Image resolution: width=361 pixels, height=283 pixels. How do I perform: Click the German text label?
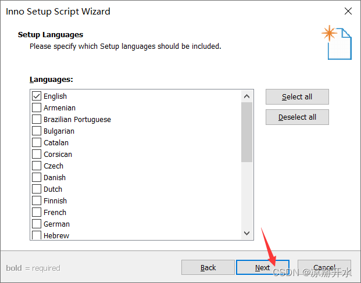[x=56, y=224]
